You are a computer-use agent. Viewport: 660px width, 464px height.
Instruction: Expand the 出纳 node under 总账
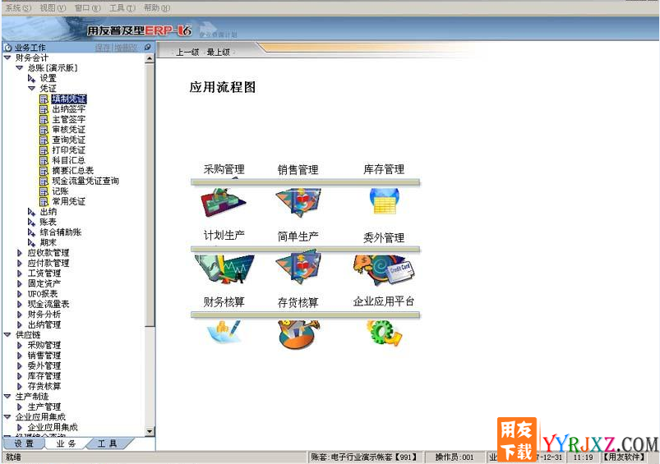coord(31,212)
